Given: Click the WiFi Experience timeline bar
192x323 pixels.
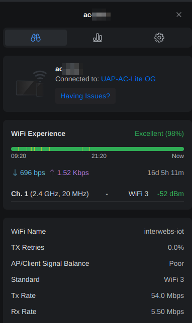Looking at the screenshot, I should point(98,149).
